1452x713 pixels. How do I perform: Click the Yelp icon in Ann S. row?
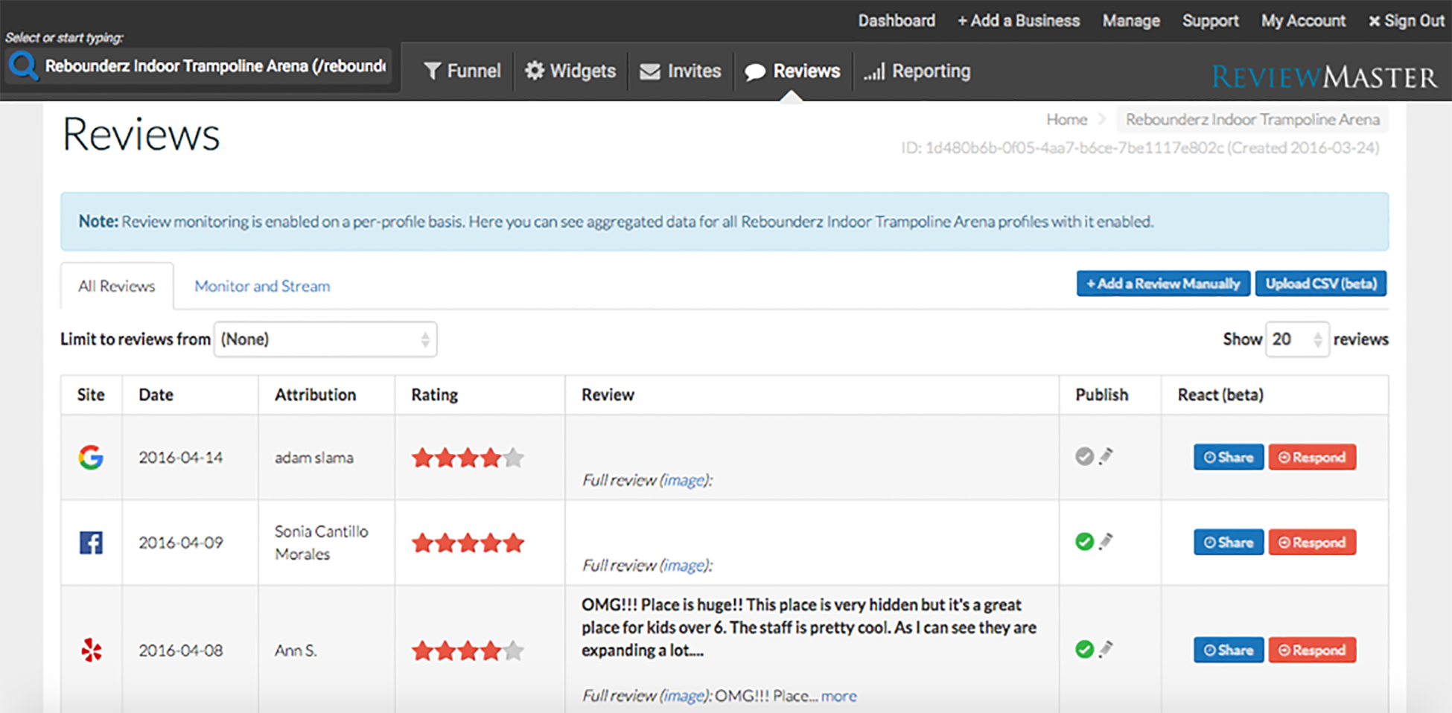click(91, 650)
